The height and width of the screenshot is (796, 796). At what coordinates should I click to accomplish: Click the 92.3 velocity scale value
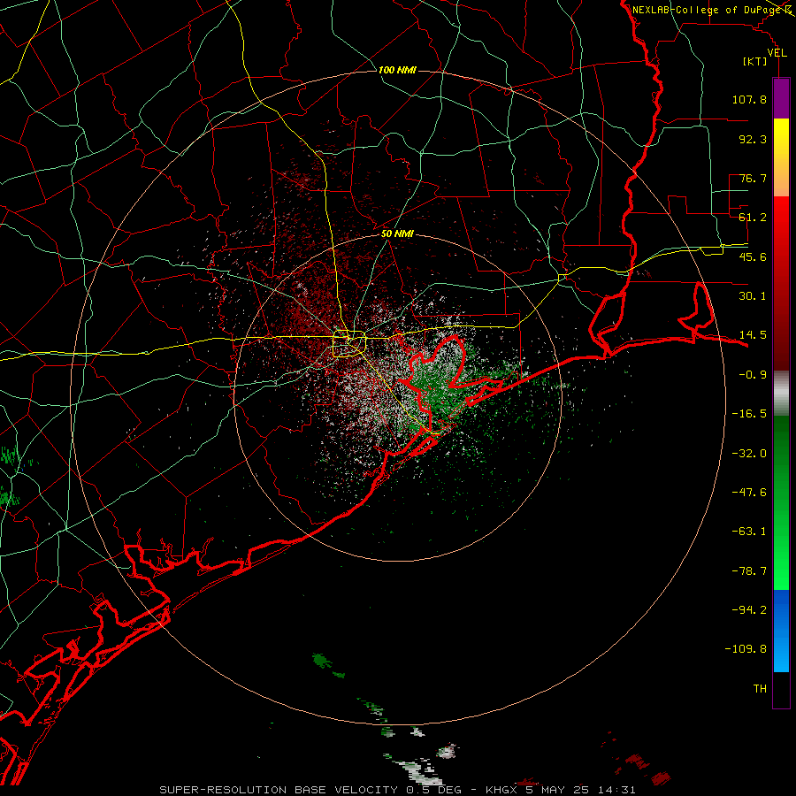753,139
